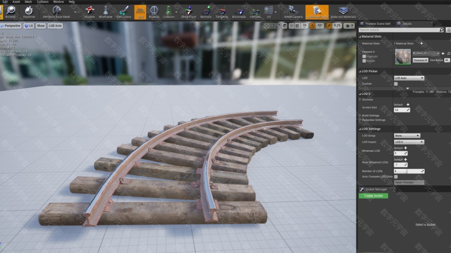Click the Perspective viewport button
Viewport: 451px width, 253px height.
pos(11,26)
